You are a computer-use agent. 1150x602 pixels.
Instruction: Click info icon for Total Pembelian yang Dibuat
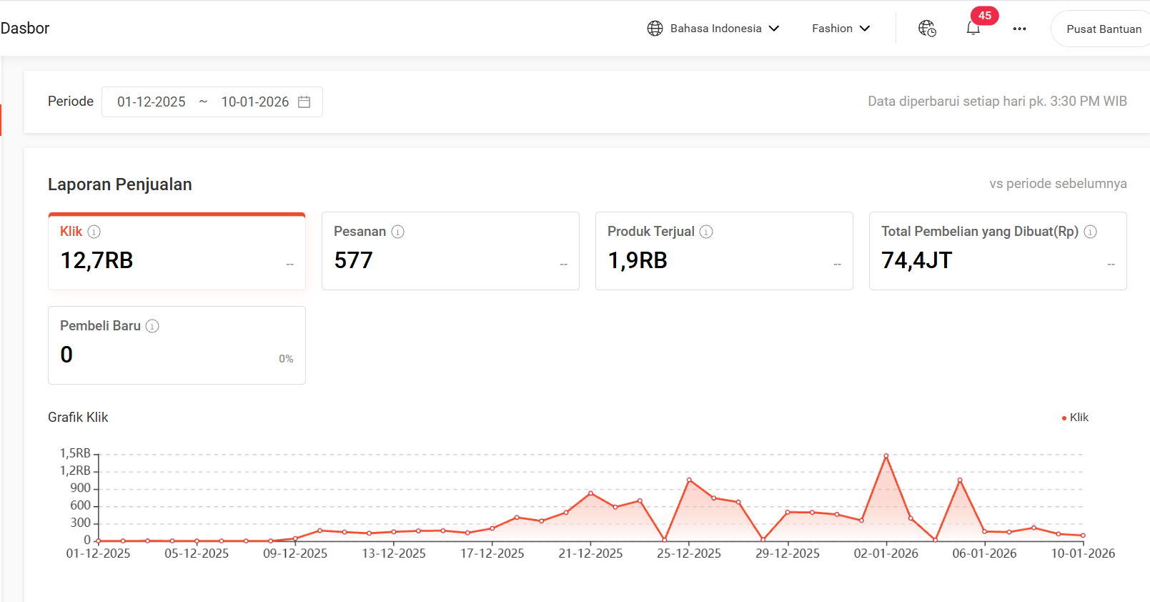point(1090,232)
